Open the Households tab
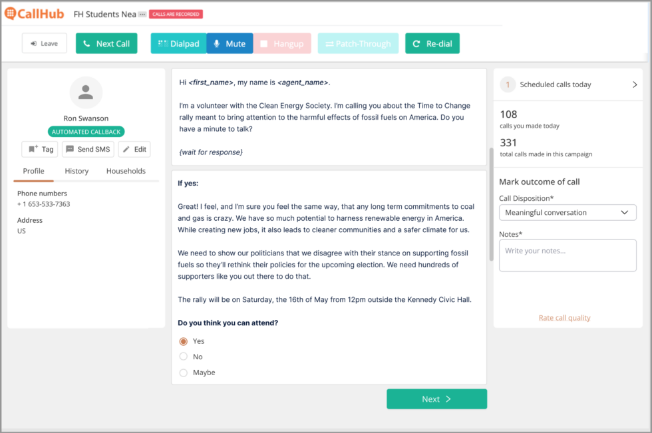The image size is (652, 433). tap(126, 171)
